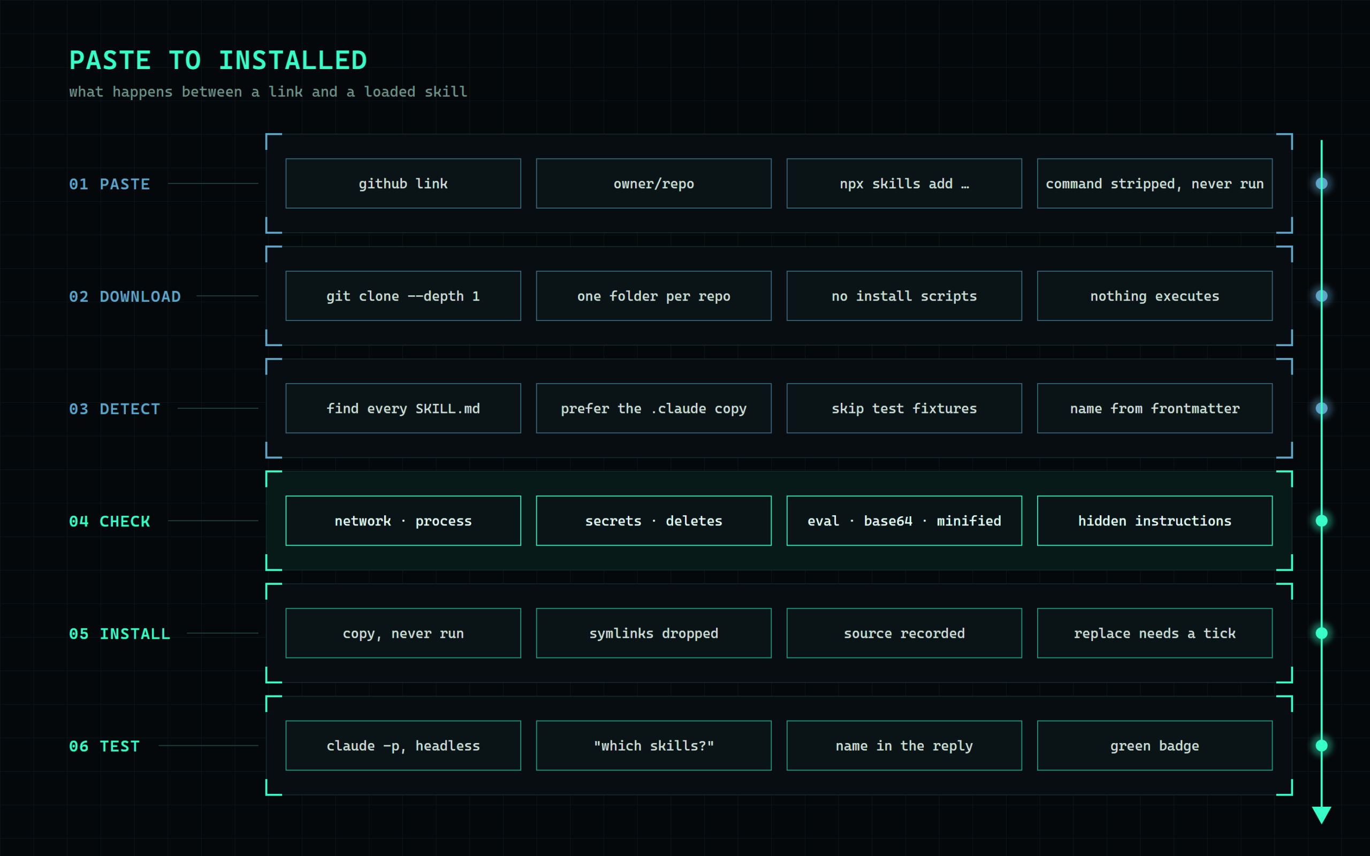The height and width of the screenshot is (856, 1370).
Task: Select 'eval · base64 · minified' box
Action: [x=904, y=521]
